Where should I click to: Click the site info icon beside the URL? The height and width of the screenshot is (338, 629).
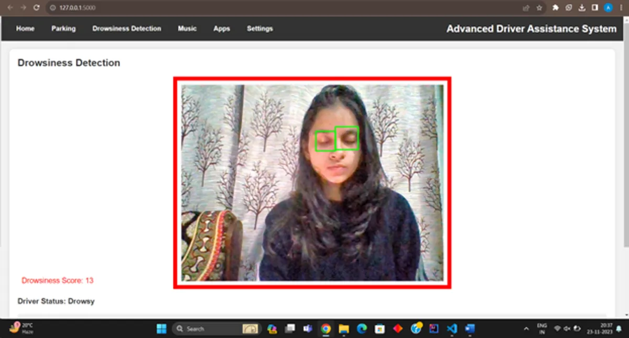click(x=52, y=8)
